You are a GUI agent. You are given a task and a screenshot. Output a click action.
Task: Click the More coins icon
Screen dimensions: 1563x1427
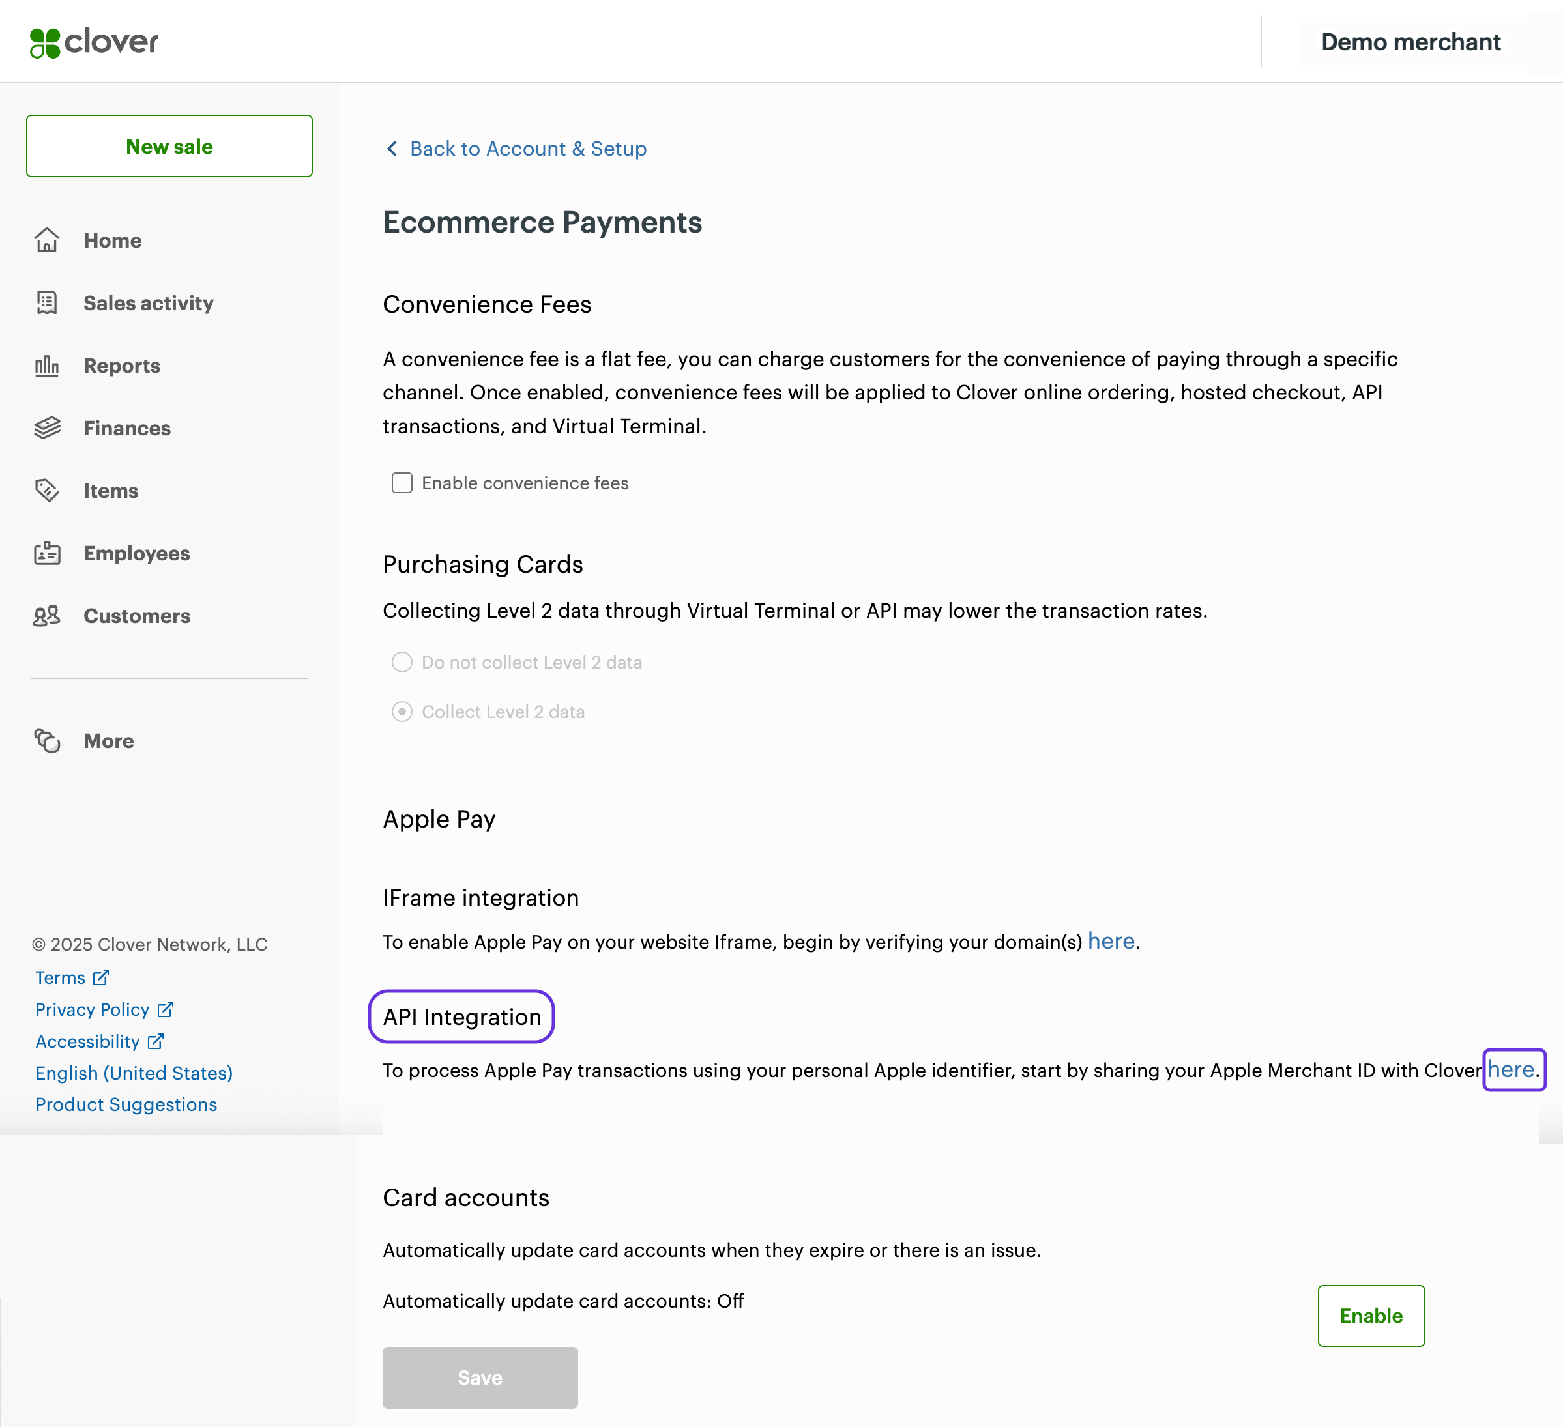46,741
